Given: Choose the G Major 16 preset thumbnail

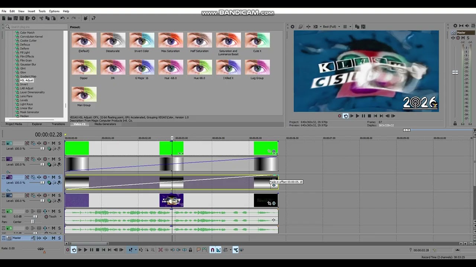Looking at the screenshot, I should (142, 67).
